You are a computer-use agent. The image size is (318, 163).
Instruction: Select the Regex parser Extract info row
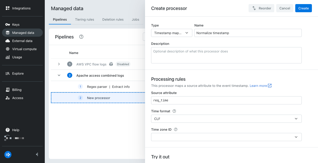click(98, 87)
